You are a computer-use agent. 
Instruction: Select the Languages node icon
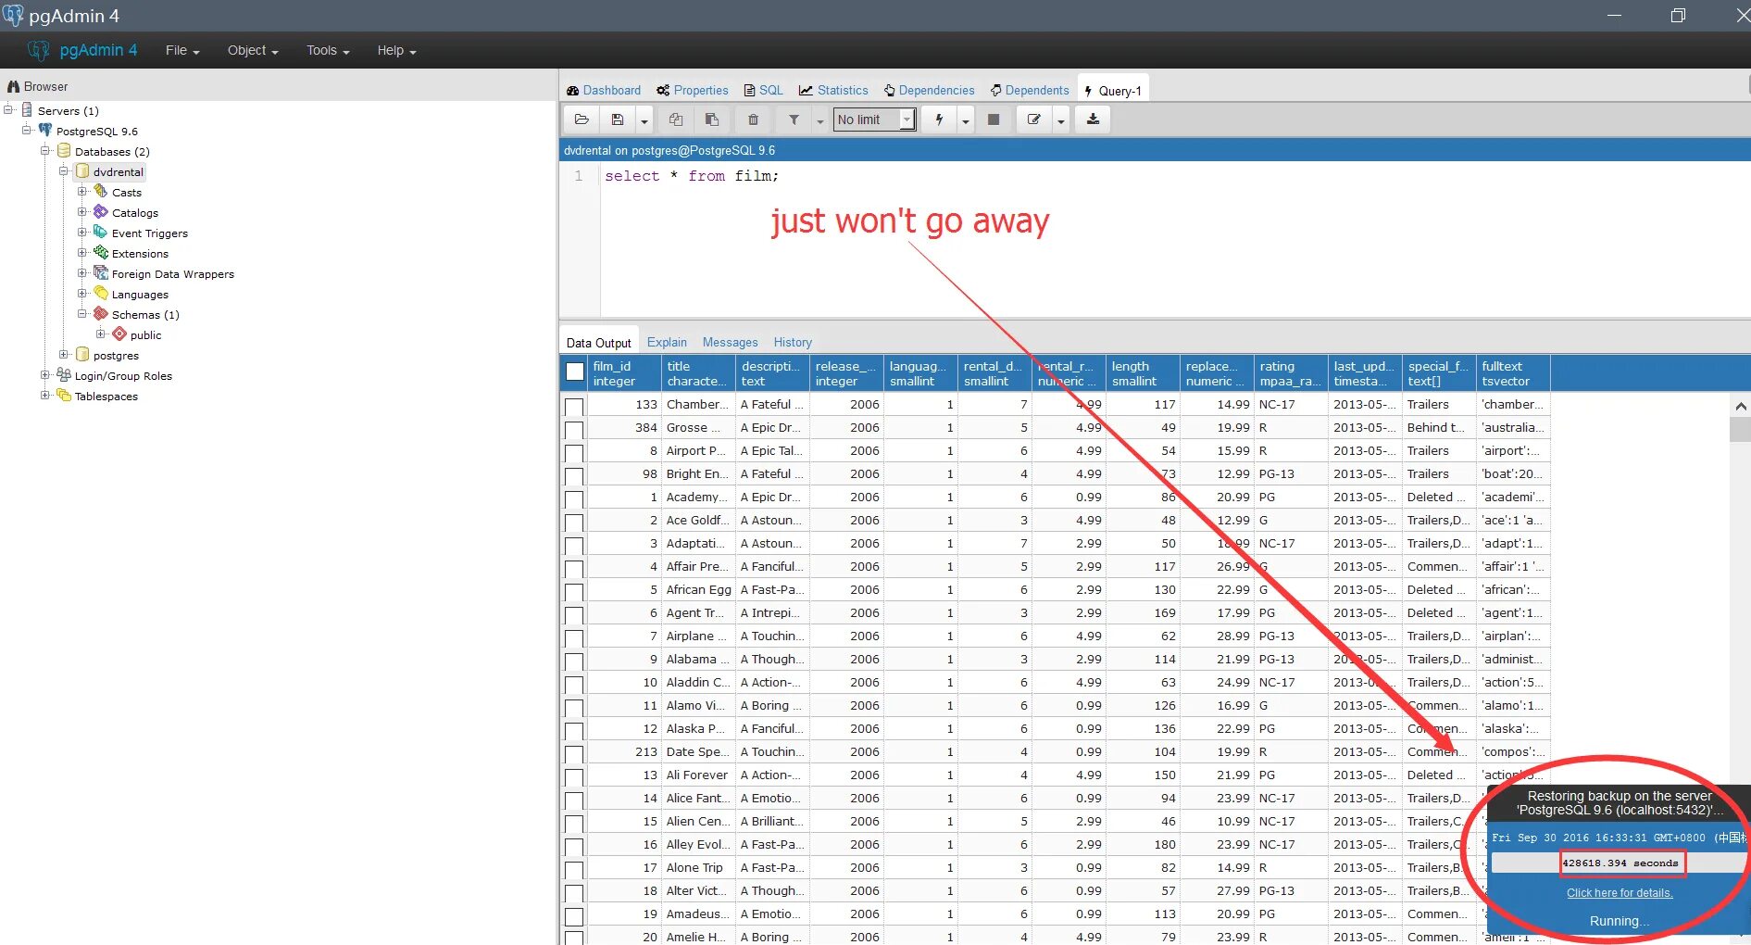click(x=101, y=294)
